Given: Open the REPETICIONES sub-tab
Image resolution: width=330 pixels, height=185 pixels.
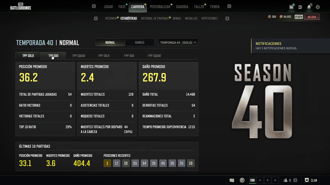Looking at the screenshot, I should [210, 18].
